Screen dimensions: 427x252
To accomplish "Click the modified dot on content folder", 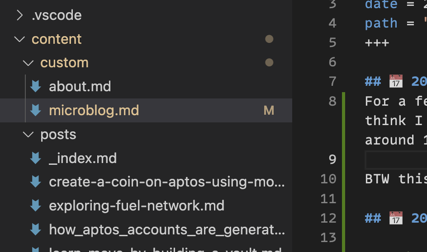I will point(269,39).
